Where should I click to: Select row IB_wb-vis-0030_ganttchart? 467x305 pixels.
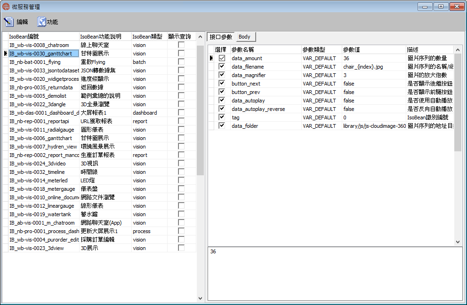(x=99, y=54)
